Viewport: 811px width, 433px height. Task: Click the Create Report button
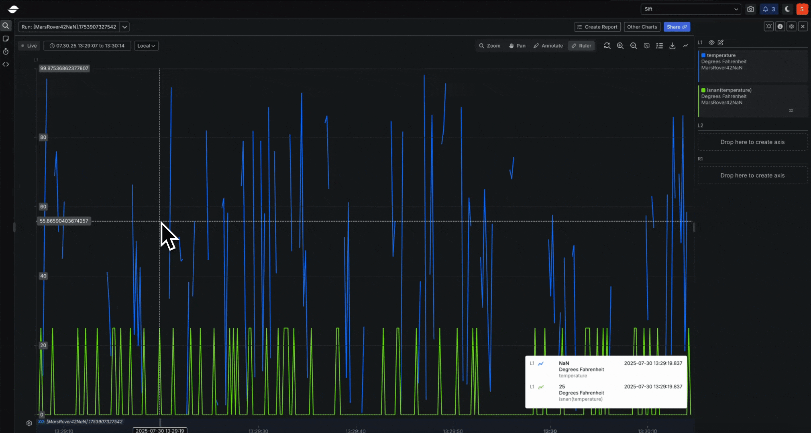pos(597,27)
